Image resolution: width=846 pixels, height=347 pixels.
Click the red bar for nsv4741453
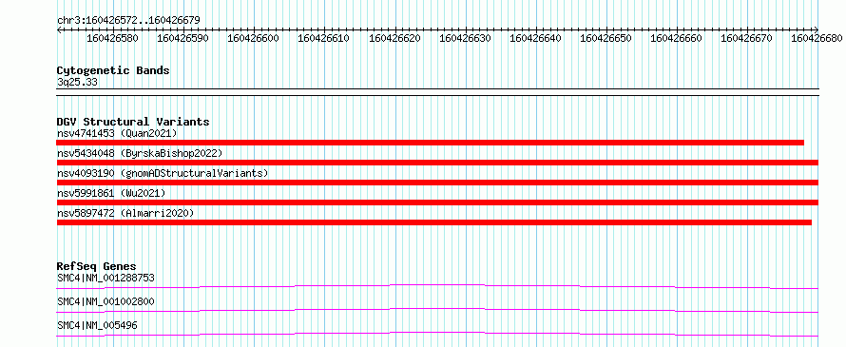click(430, 143)
